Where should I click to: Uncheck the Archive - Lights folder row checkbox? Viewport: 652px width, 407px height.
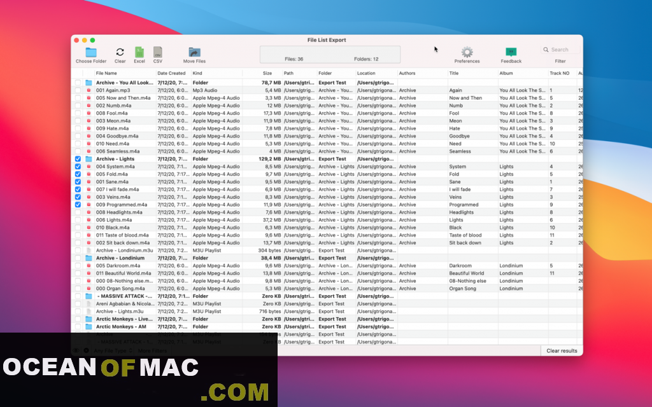78,159
